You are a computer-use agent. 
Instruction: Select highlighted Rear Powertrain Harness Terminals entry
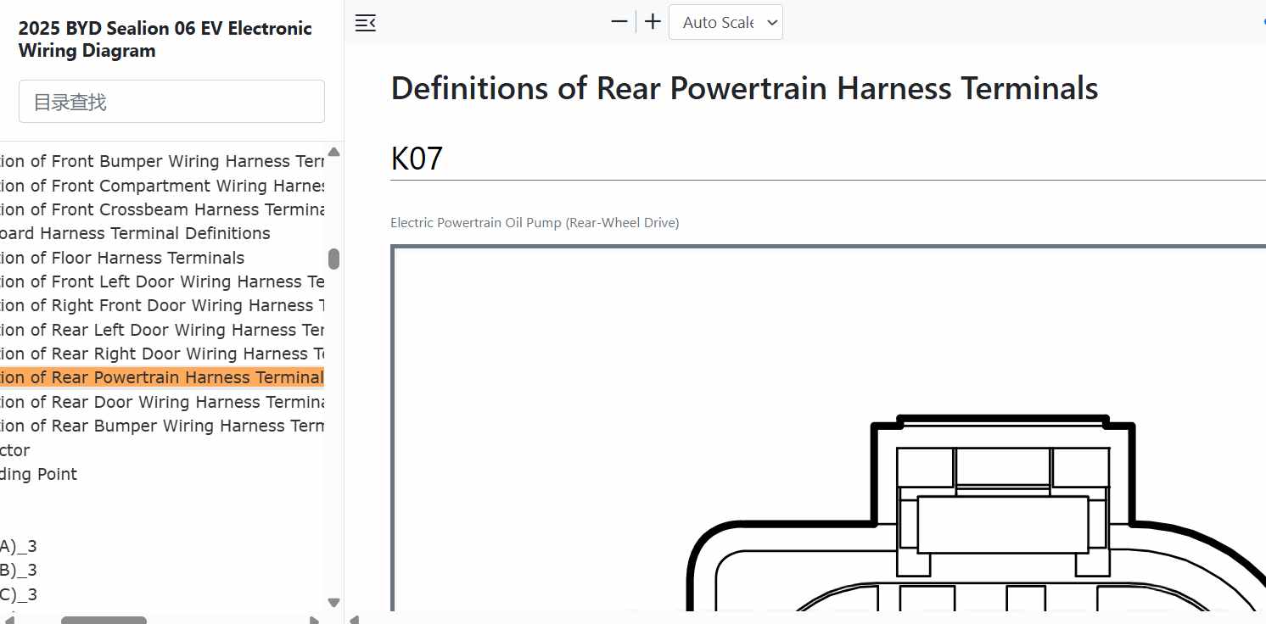tap(162, 377)
